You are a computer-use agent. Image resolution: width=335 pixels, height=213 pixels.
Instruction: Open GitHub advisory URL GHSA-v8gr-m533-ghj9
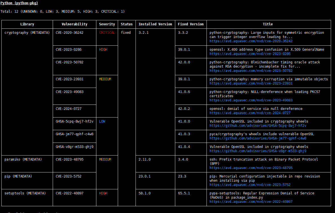pos(258,151)
